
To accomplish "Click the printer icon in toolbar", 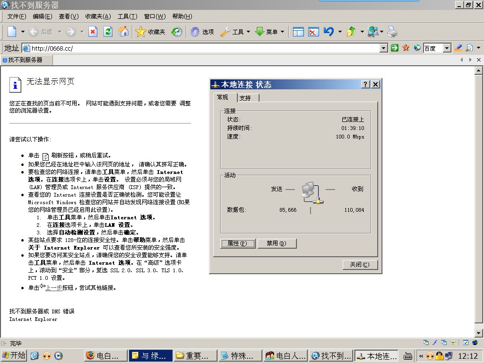I will [392, 32].
